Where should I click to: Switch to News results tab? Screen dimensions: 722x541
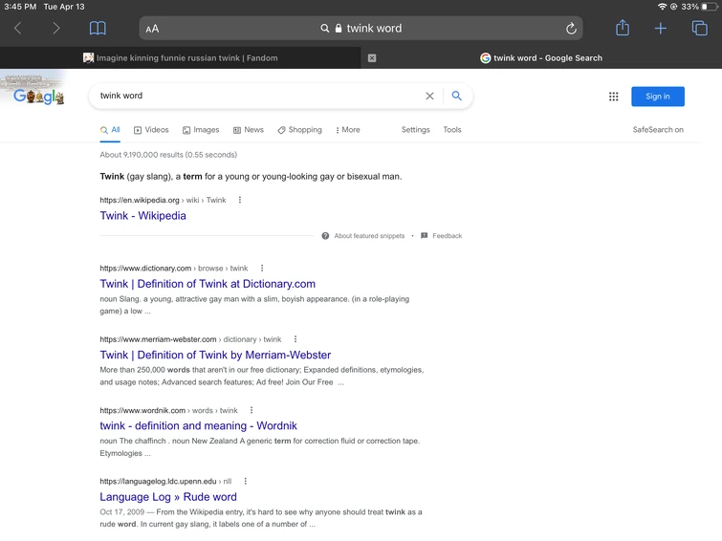[249, 130]
